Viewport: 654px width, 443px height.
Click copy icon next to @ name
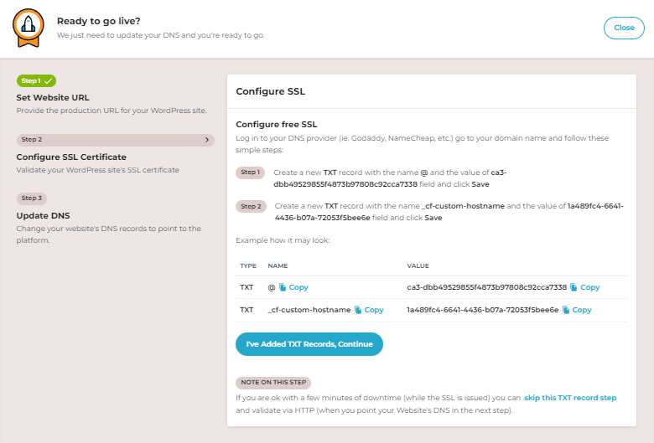pyautogui.click(x=283, y=287)
